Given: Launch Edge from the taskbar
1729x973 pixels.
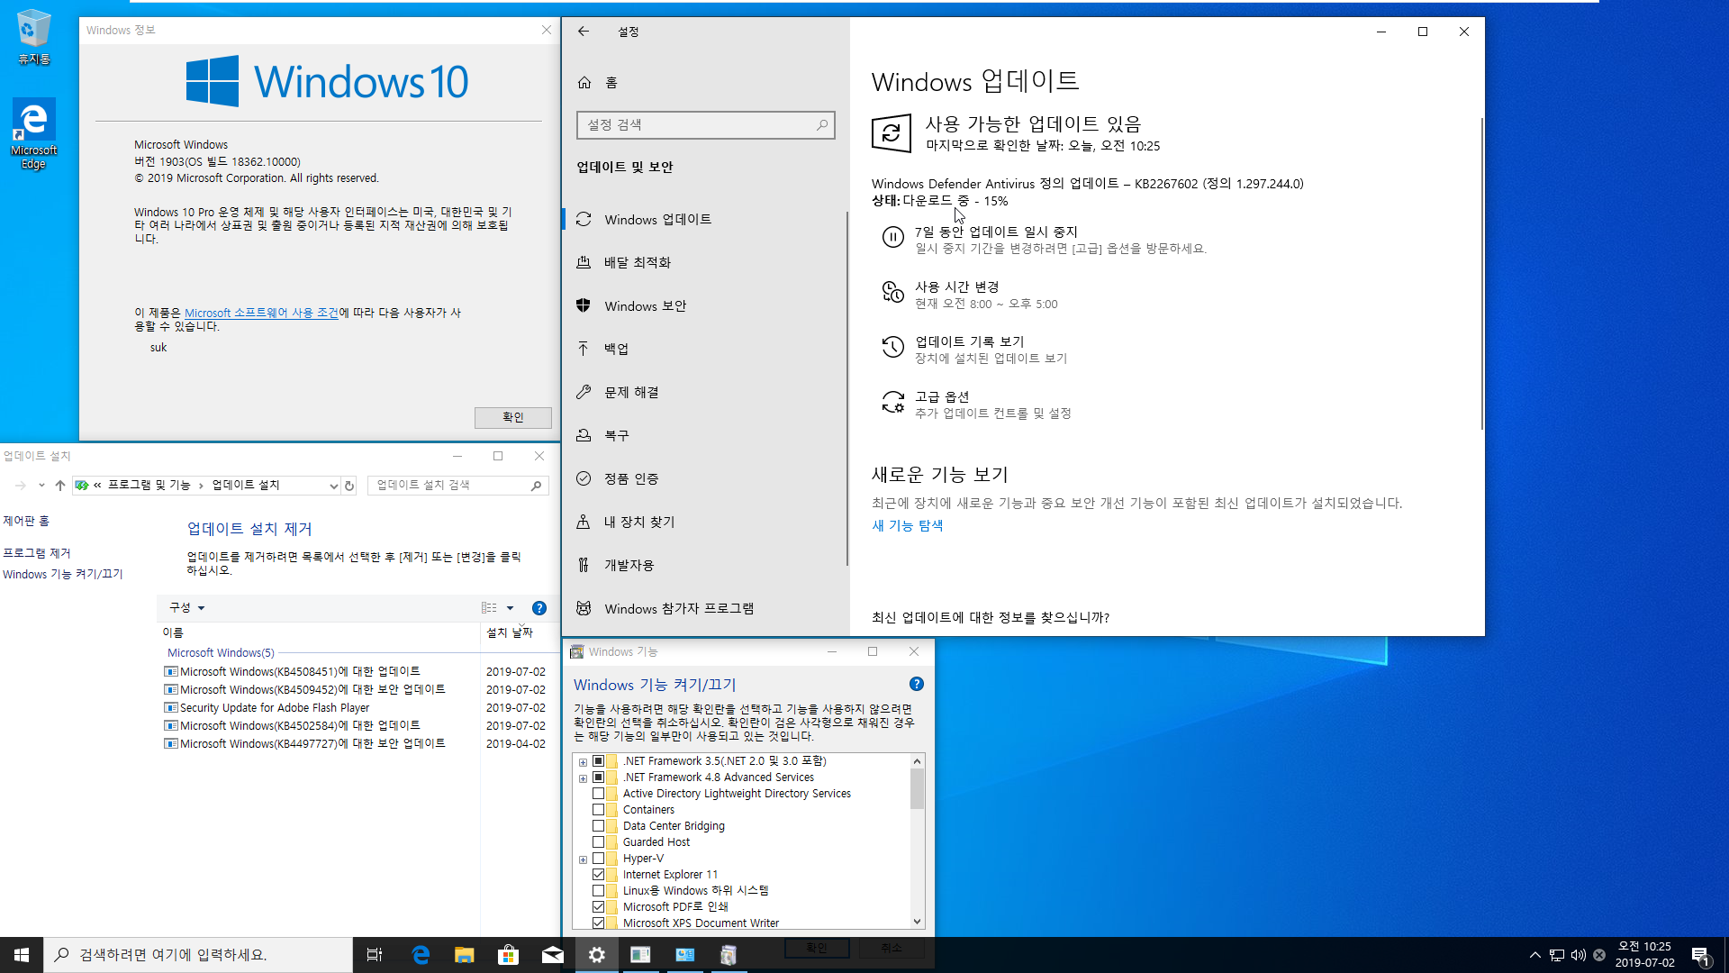Looking at the screenshot, I should [x=421, y=955].
